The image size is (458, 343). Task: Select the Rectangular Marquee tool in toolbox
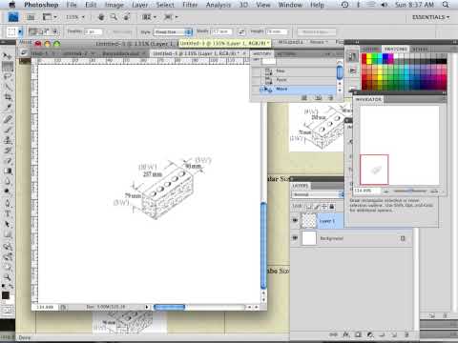[x=7, y=66]
